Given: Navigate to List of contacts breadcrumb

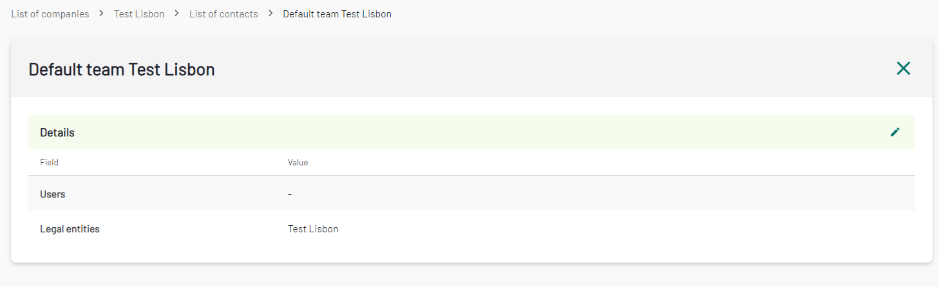Looking at the screenshot, I should point(223,14).
